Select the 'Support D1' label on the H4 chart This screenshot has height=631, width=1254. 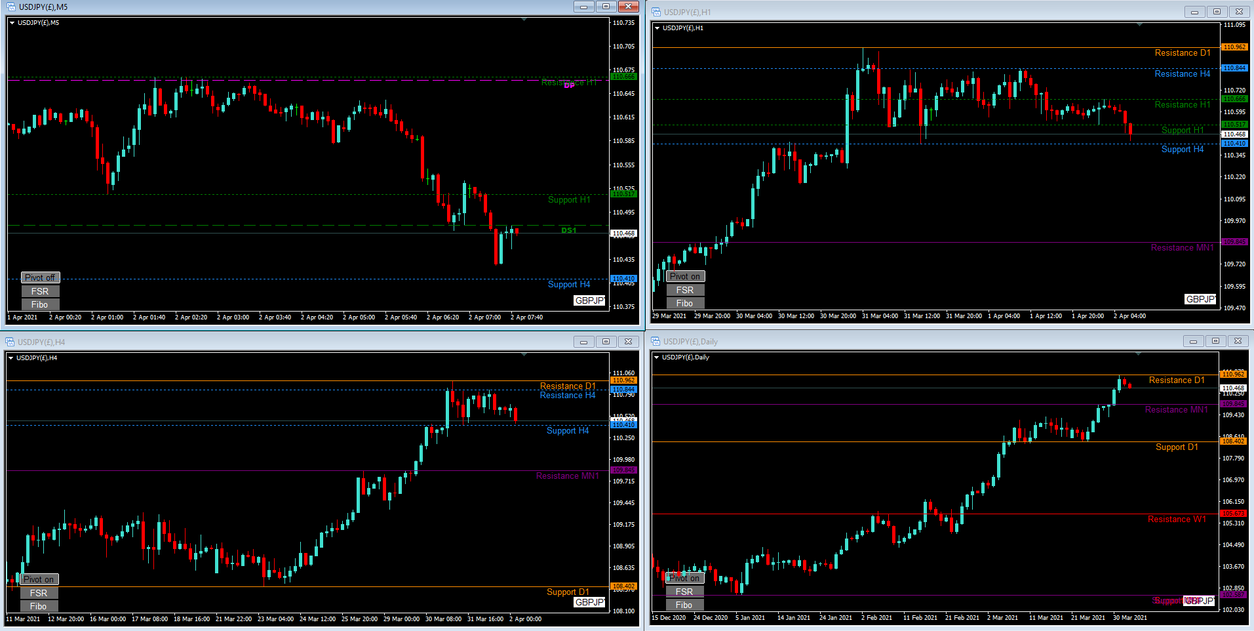[568, 592]
